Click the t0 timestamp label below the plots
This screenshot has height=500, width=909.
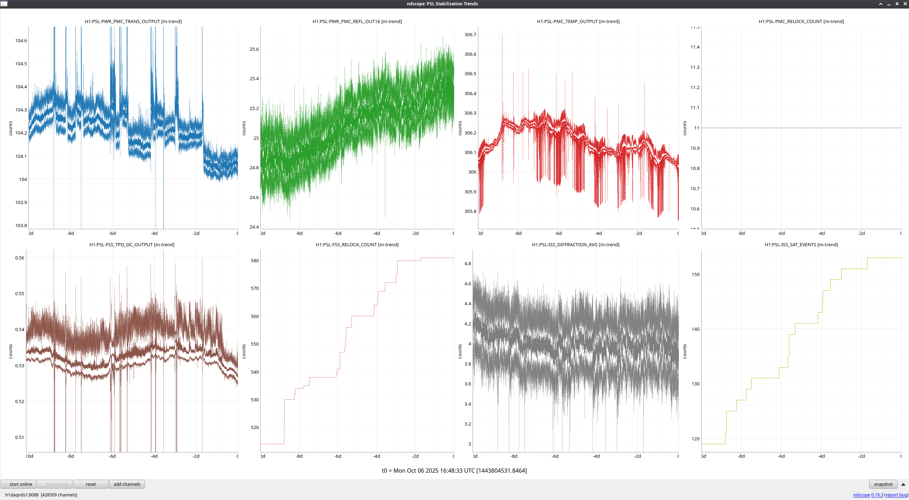(x=454, y=471)
